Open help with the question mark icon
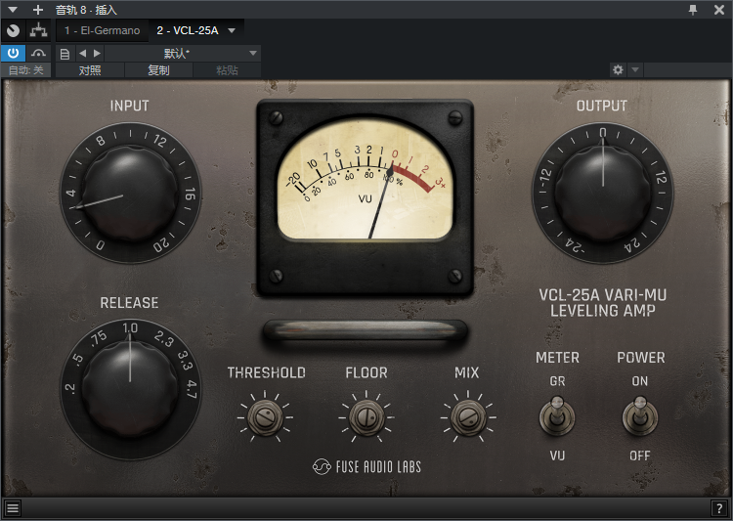This screenshot has width=733, height=521. [x=718, y=508]
